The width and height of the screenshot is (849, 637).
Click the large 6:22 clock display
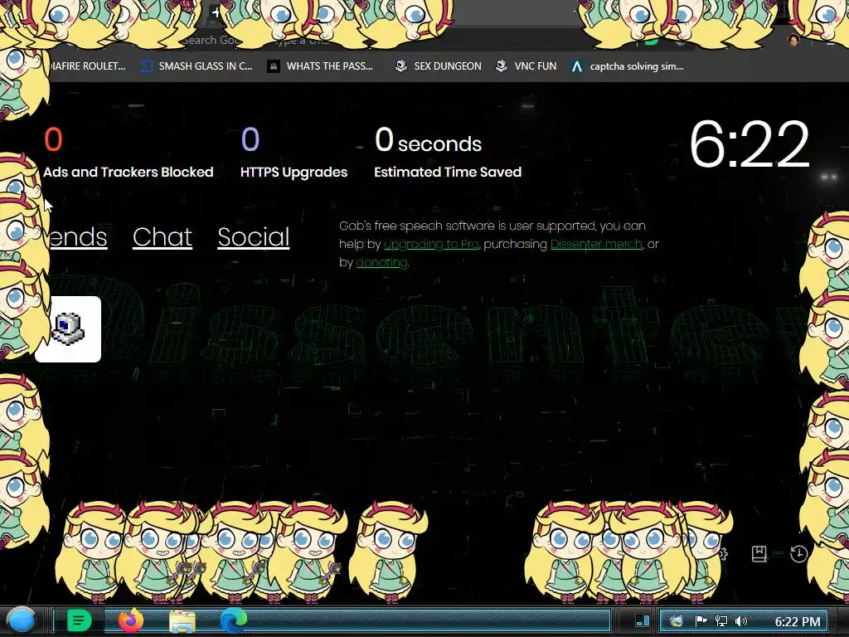point(750,144)
